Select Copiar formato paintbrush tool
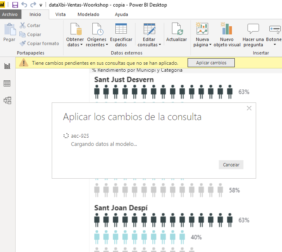Screen dimensions: 282x252 (39, 43)
